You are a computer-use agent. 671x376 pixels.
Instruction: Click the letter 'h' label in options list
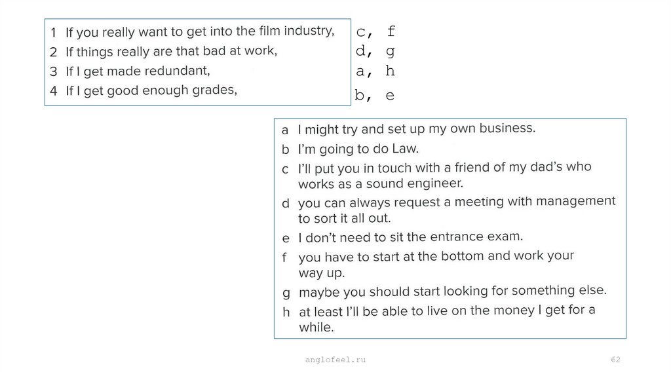(x=286, y=312)
